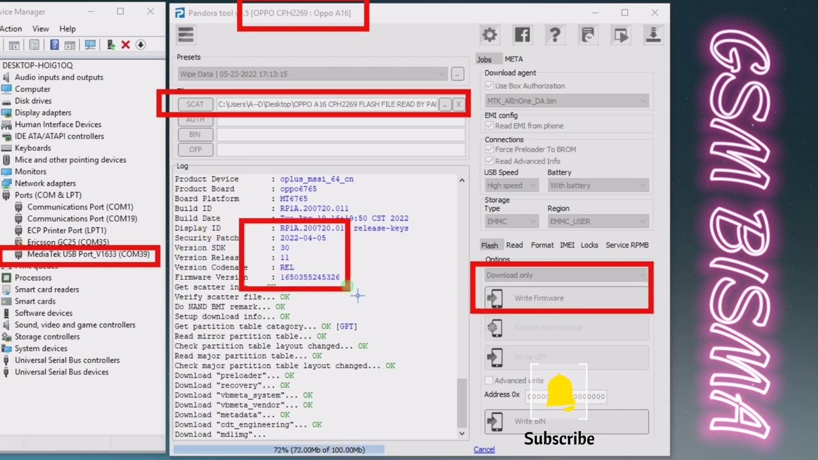Viewport: 818px width, 460px height.
Task: Click the AUTH file button
Action: click(195, 119)
